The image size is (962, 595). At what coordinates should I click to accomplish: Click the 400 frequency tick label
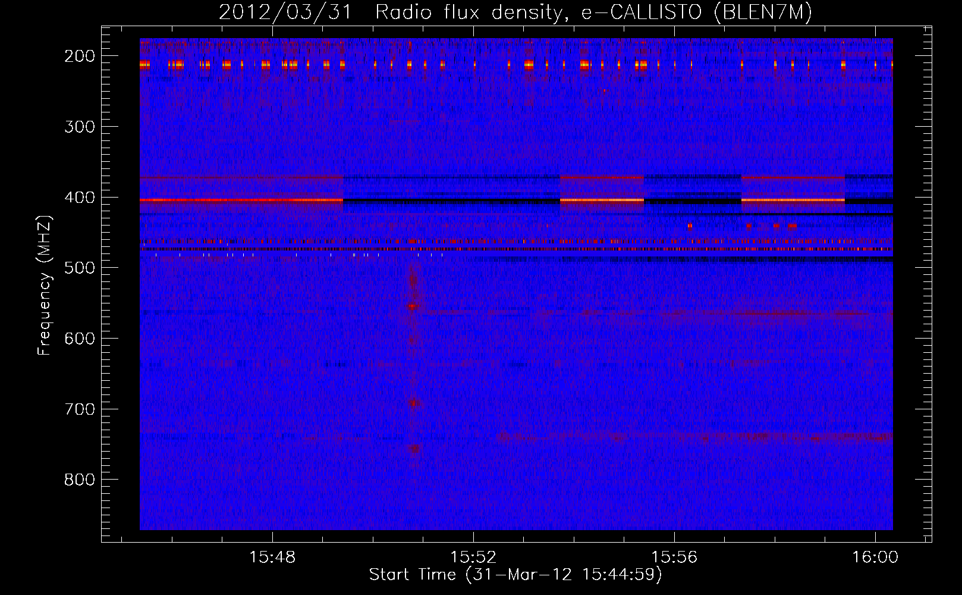[x=80, y=198]
